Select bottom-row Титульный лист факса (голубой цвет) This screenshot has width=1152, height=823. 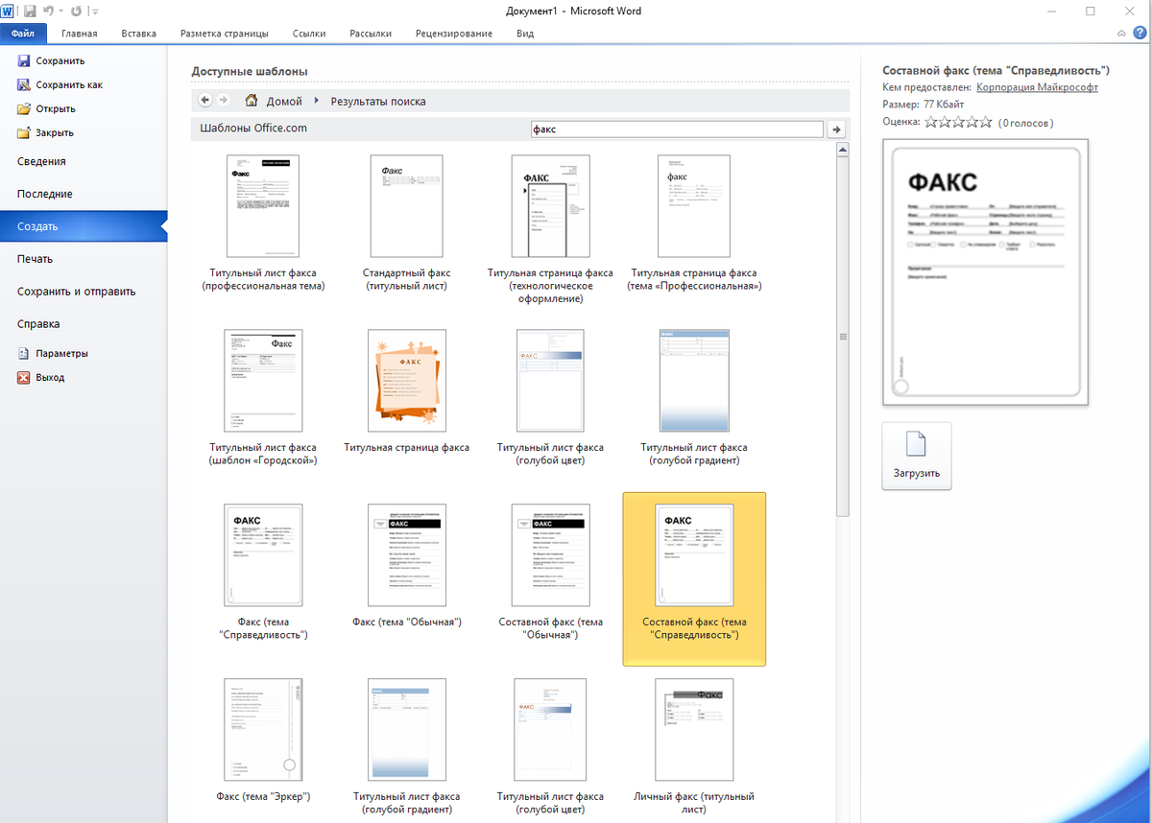(x=550, y=746)
